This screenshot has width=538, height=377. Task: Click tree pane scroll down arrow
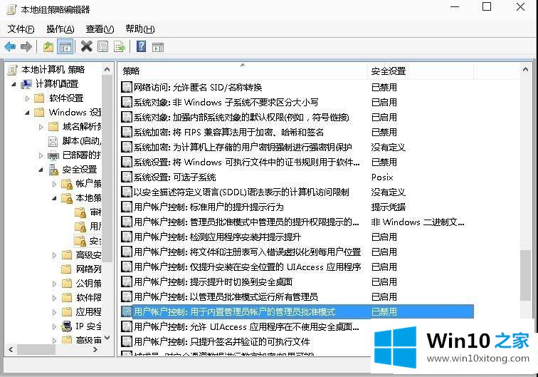pos(107,338)
